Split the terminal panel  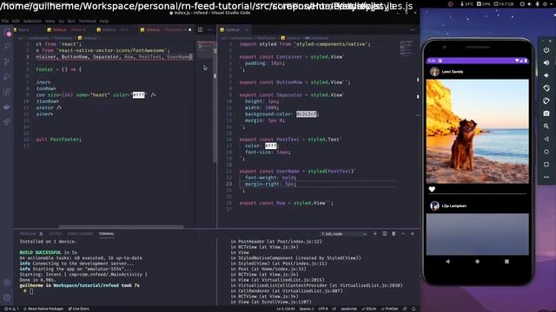point(384,233)
